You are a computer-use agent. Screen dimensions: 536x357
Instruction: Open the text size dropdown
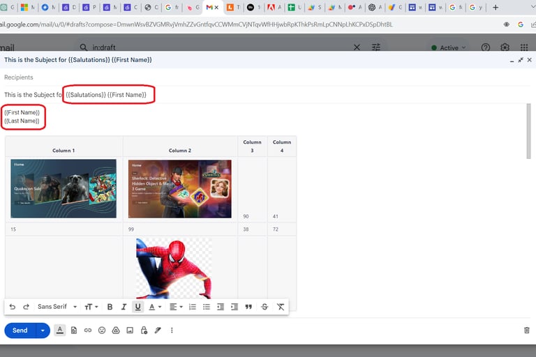coord(91,307)
